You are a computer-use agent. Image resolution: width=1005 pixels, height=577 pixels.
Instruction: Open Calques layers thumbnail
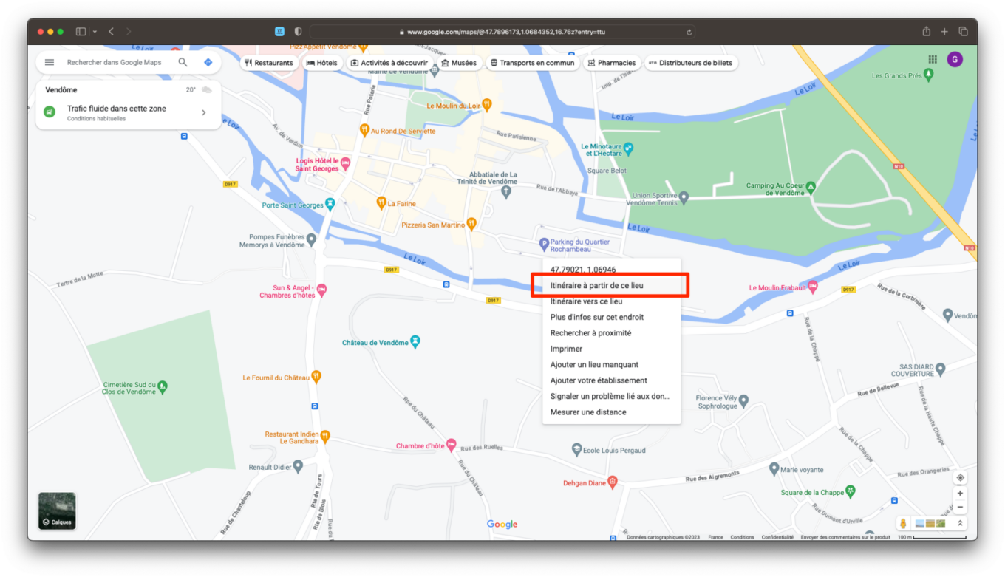[57, 511]
